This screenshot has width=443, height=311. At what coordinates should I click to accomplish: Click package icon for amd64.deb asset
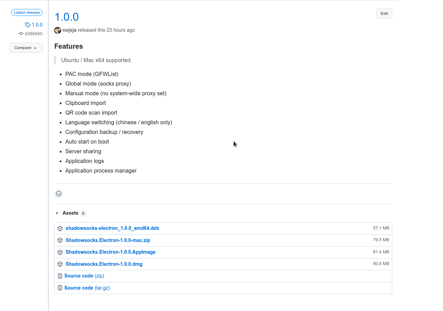60,229
